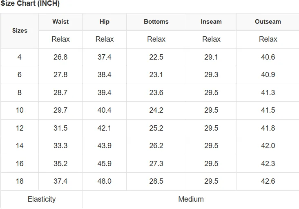Image resolution: width=299 pixels, height=209 pixels.
Task: Select hip value 42.1
Action: click(x=104, y=128)
